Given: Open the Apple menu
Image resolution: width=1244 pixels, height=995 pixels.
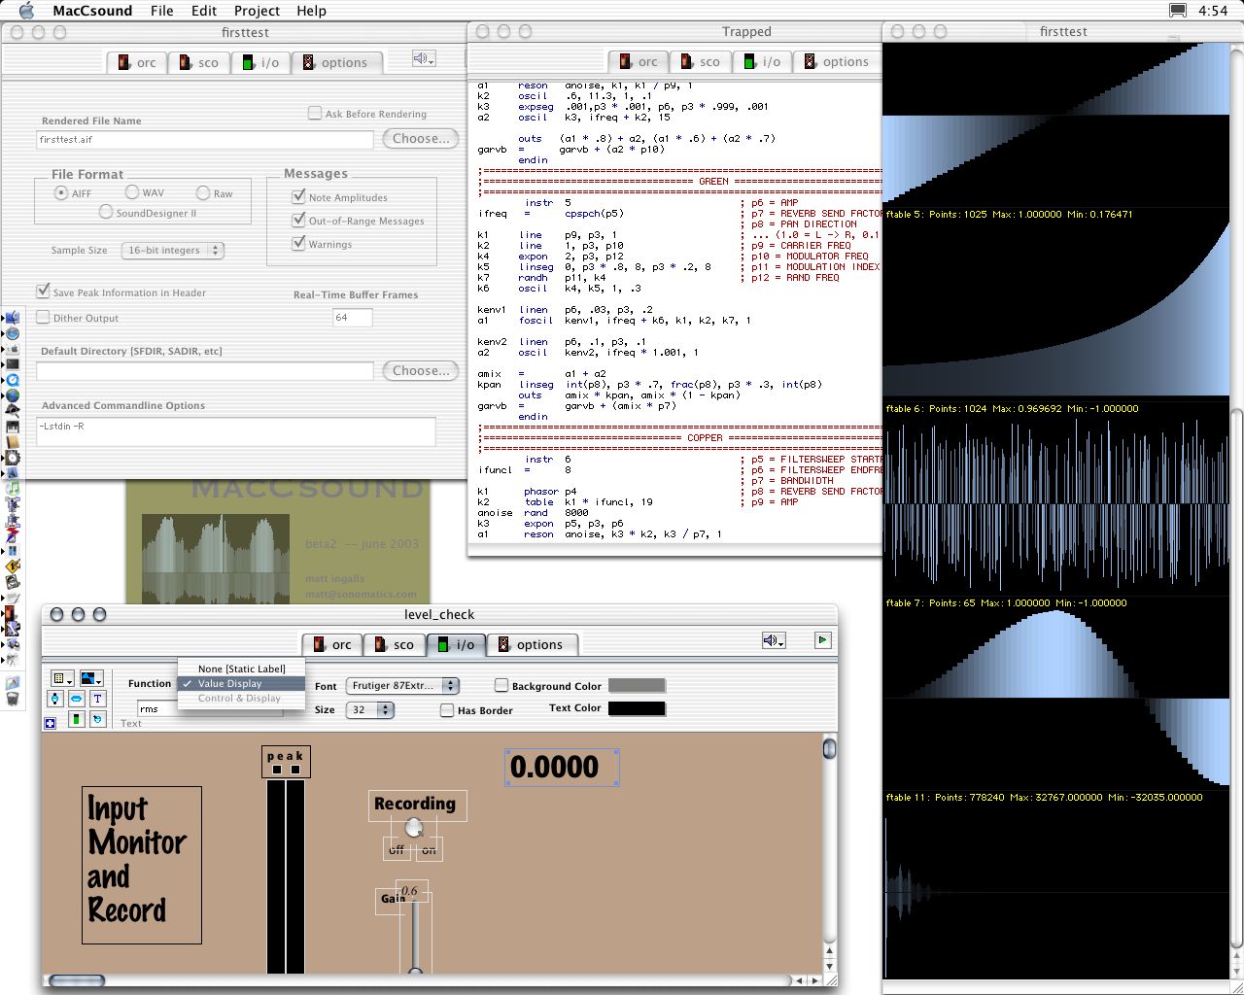Looking at the screenshot, I should (x=26, y=11).
